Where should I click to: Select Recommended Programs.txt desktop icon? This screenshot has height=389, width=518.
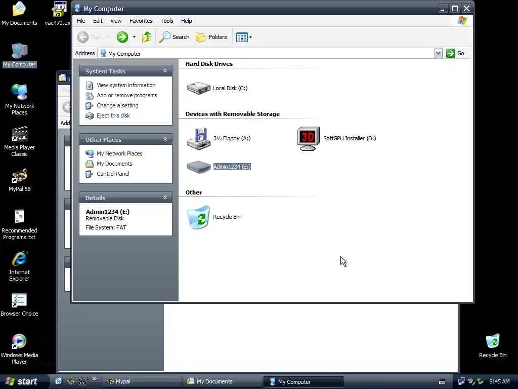coord(19,224)
